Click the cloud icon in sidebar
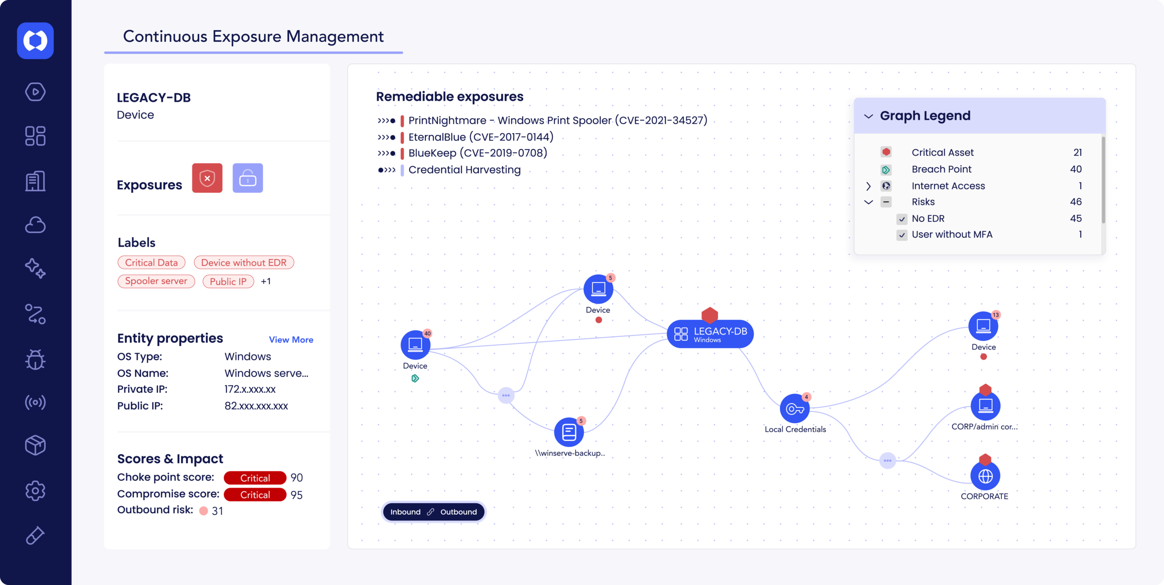 (x=35, y=225)
